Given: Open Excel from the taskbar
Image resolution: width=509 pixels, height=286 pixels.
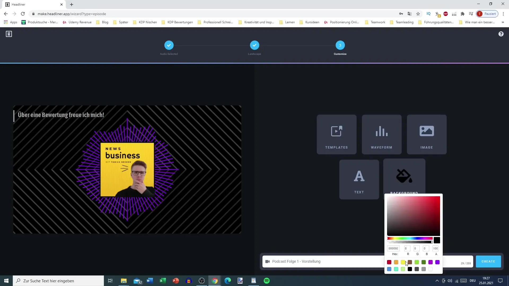Looking at the screenshot, I should (x=163, y=281).
